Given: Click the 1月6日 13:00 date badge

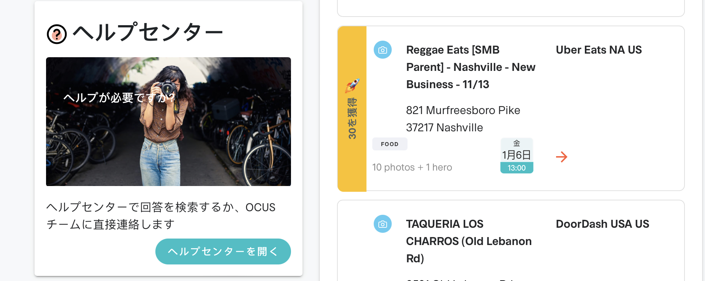Looking at the screenshot, I should pos(517,156).
